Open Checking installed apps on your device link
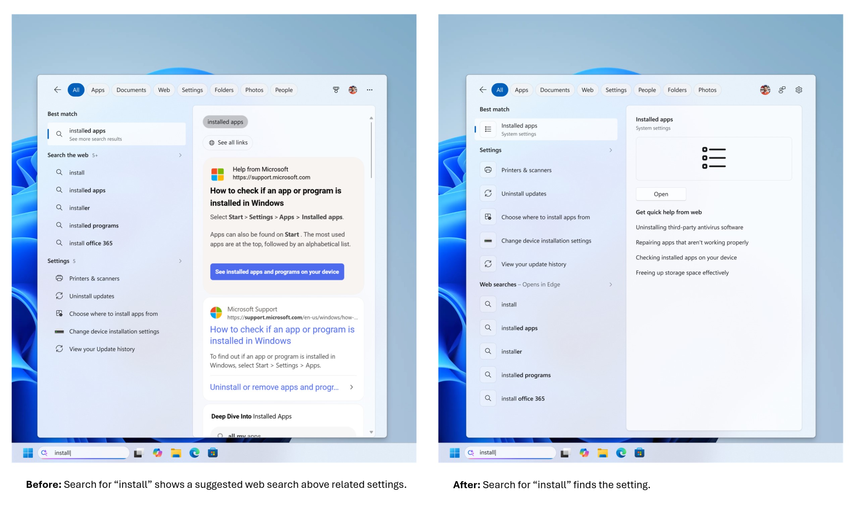The height and width of the screenshot is (507, 859). (x=686, y=258)
